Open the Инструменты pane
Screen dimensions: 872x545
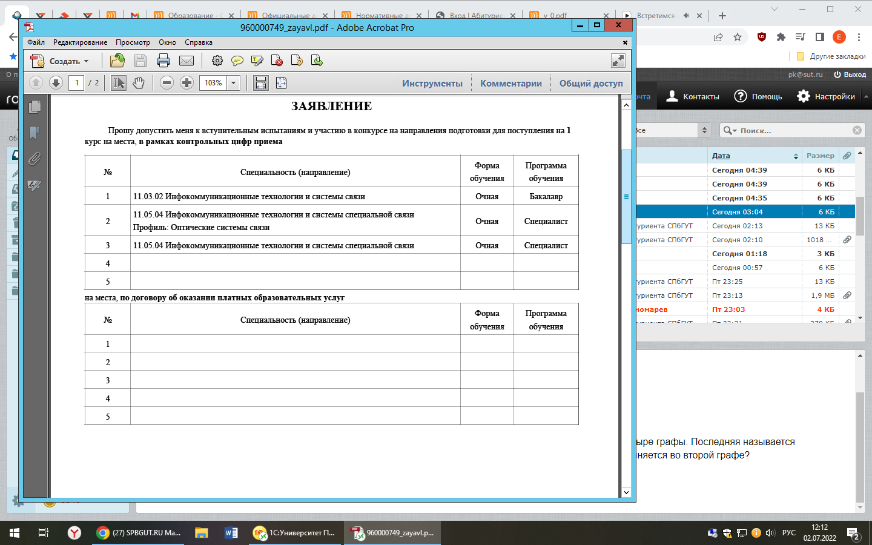432,84
